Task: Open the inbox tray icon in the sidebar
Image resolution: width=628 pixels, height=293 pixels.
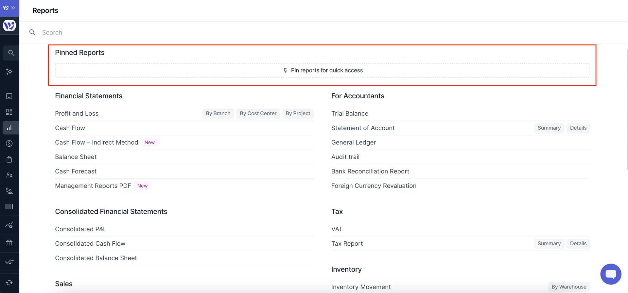Action: 9,96
